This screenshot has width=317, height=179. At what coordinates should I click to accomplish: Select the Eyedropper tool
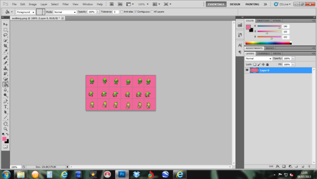(x=6, y=51)
